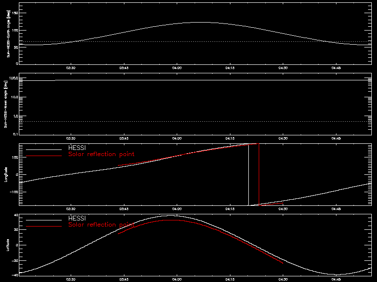Click the 04:00 time label under Earth-angle plot

(x=177, y=68)
